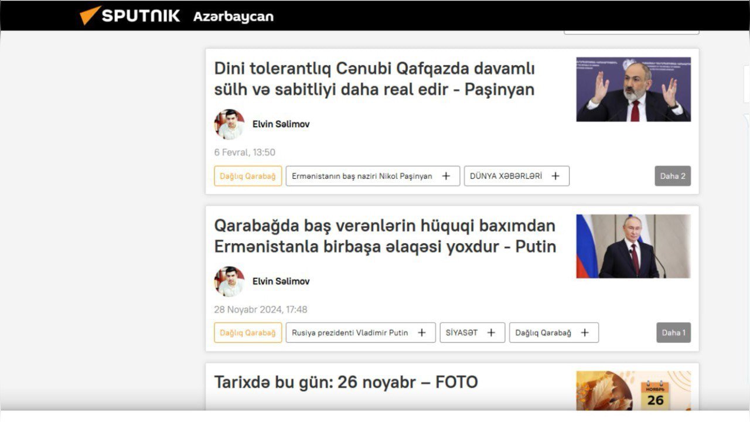Screen dimensions: 750x422
Task: Open the Azərbaycan edition link
Action: [x=233, y=16]
